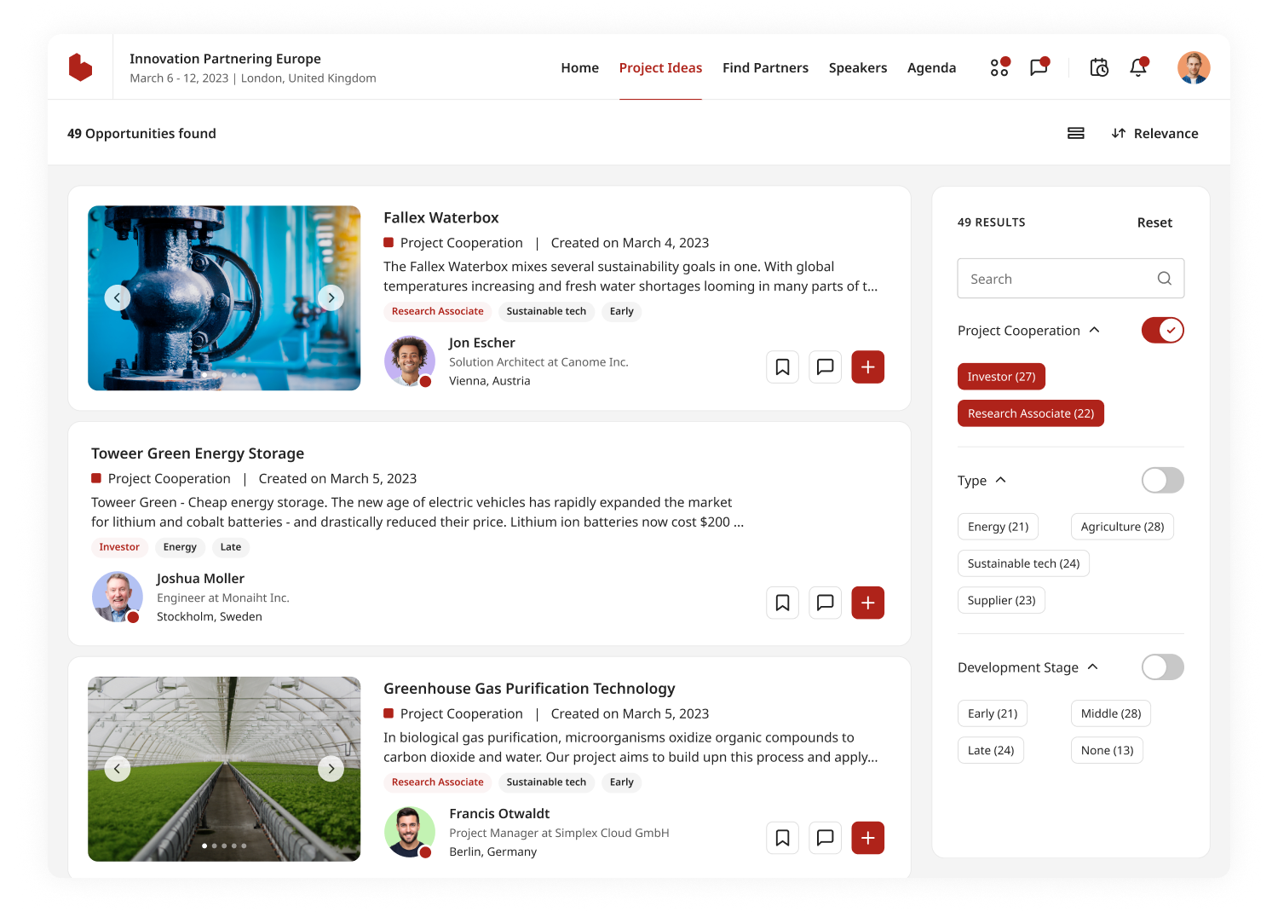Click Jon Escher's name
This screenshot has height=912, width=1278.
[482, 343]
